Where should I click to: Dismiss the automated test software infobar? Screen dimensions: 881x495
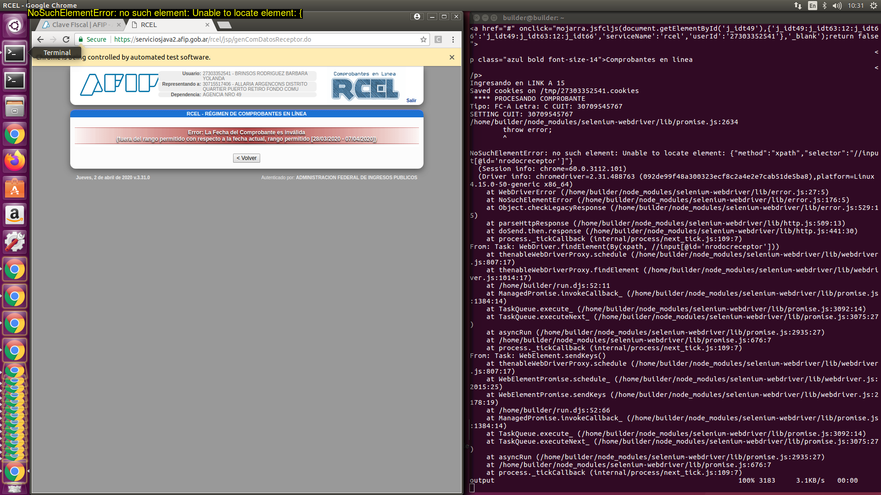[452, 57]
